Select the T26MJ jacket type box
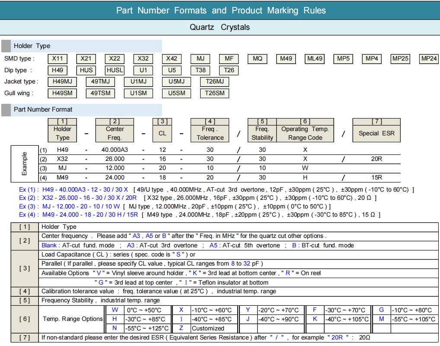This screenshot has height=346, width=440. coord(214,81)
